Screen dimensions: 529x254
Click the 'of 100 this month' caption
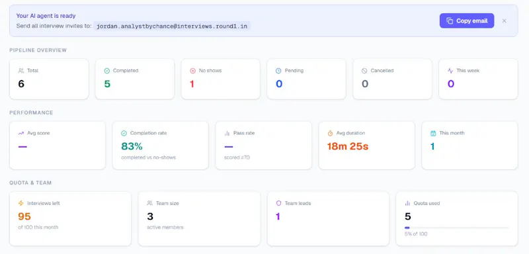[38, 228]
